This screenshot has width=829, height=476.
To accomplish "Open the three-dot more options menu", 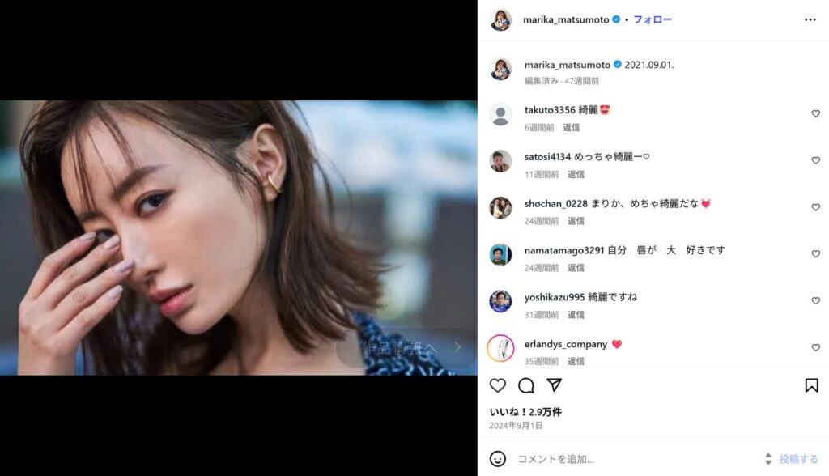I will [810, 19].
